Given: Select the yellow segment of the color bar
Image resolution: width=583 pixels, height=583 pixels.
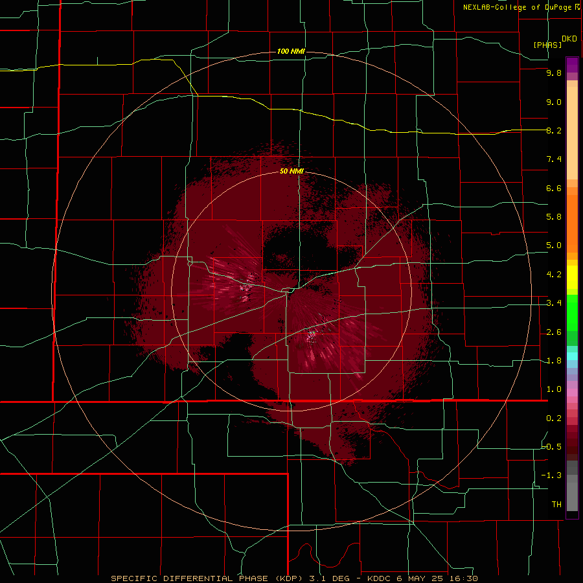Looking at the screenshot, I should (x=572, y=277).
